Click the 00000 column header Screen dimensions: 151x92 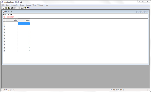24,20
